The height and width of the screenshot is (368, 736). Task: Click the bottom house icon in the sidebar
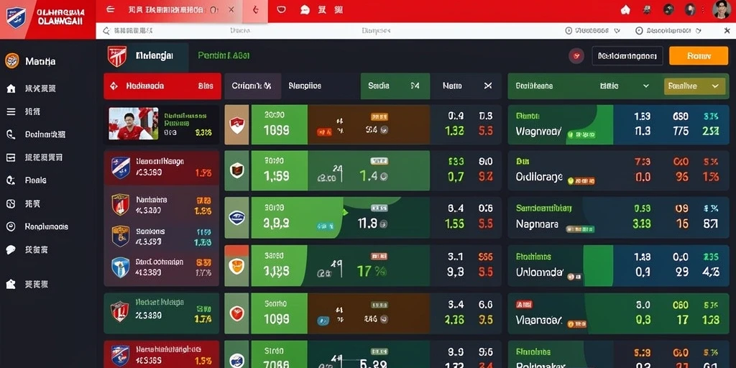point(11,284)
